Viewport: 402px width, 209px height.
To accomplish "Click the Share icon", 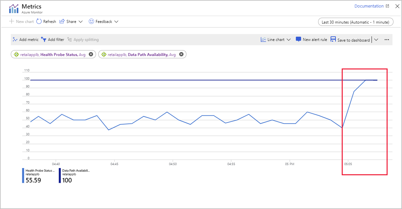I will [x=62, y=22].
